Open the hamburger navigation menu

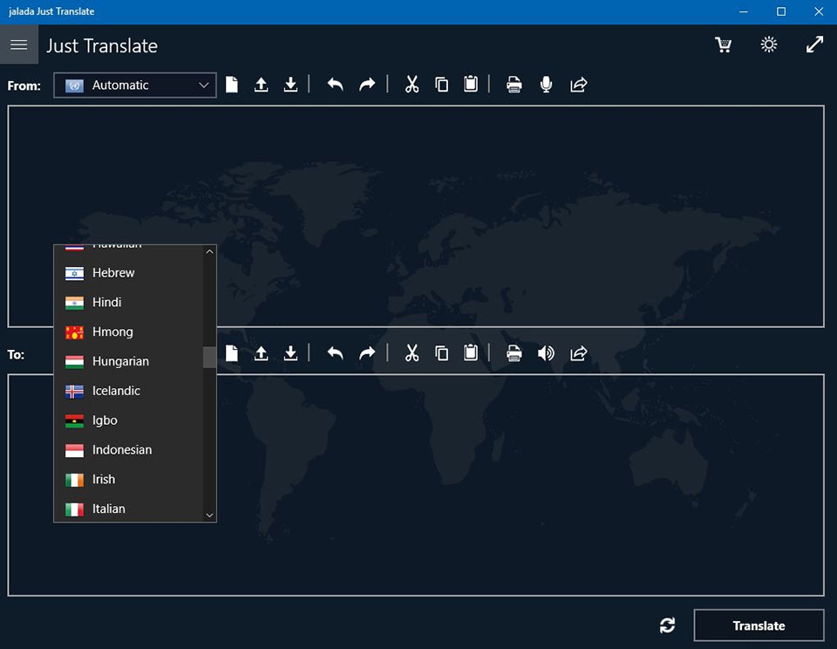tap(18, 45)
